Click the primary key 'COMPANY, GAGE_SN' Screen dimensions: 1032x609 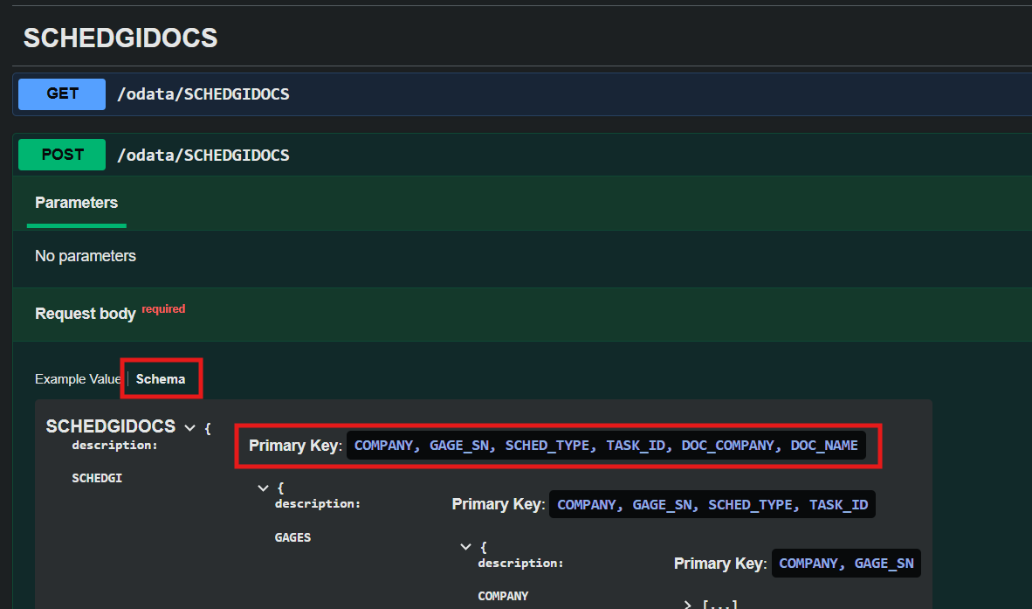pos(846,564)
